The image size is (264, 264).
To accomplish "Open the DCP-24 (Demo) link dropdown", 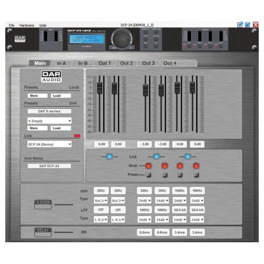I will tap(50, 144).
